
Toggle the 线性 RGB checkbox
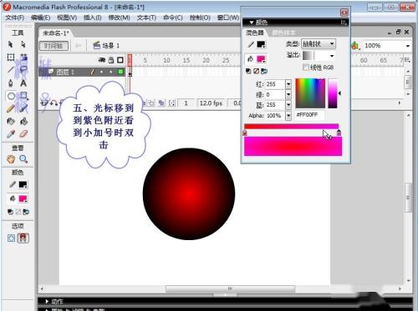click(306, 67)
